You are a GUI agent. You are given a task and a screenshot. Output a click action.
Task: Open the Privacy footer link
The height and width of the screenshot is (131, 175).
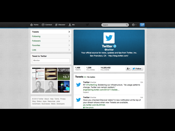[x=63, y=99]
